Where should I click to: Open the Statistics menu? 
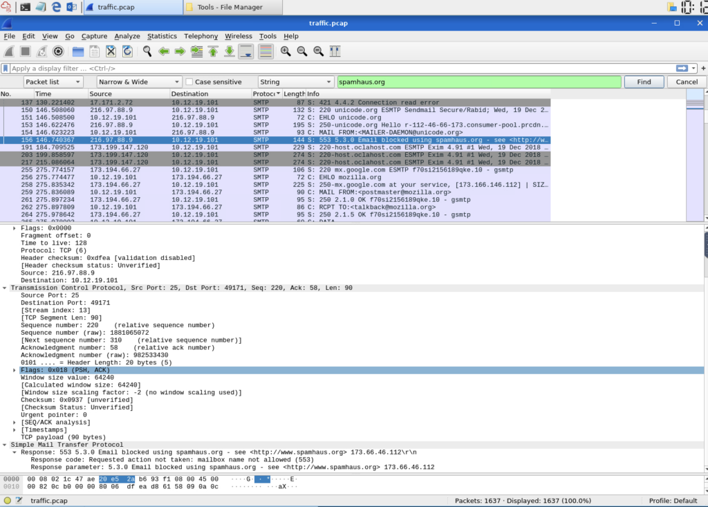coord(162,36)
